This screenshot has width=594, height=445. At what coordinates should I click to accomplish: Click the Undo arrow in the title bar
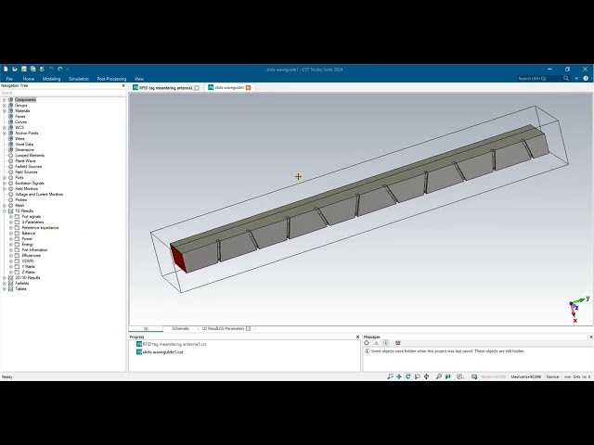51,69
